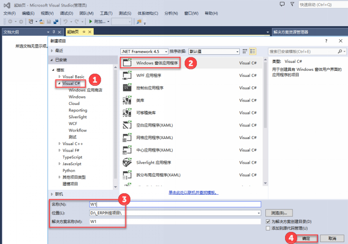Viewport: 348px width, 244px height.
Task: Toggle 为解决方案创建目录 checkbox
Action: pyautogui.click(x=268, y=221)
